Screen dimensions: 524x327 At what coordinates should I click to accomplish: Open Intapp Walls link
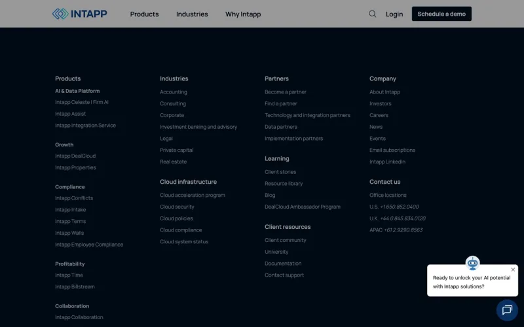[69, 233]
